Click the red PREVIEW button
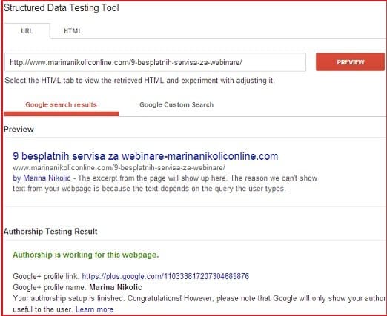 pos(350,62)
